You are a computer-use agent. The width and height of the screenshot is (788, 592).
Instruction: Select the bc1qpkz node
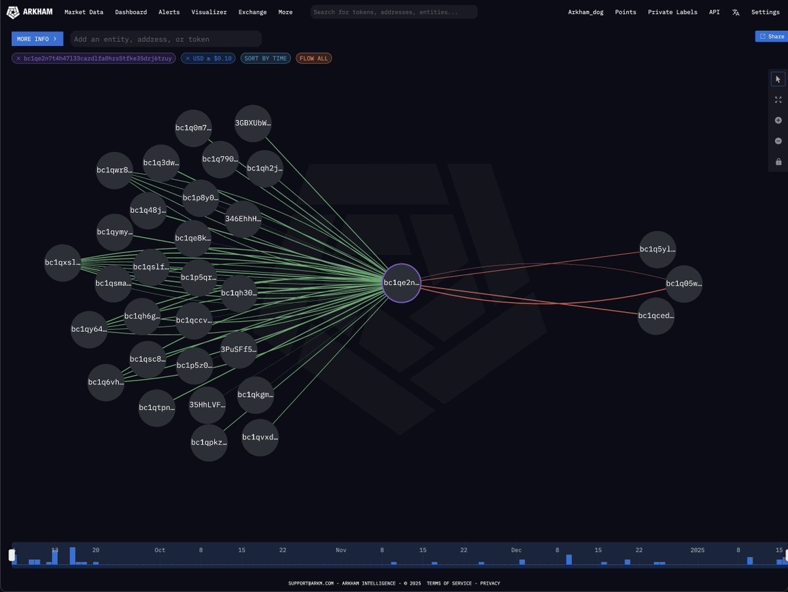click(x=209, y=443)
